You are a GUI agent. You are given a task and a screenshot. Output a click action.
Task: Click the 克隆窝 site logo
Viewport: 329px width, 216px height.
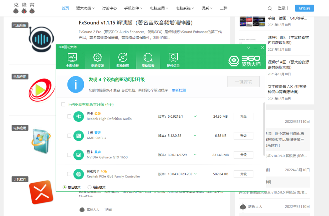coord(24,8)
